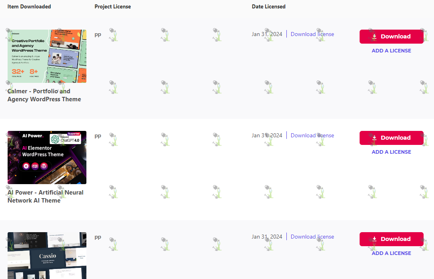Download license for the Cassio theme
The width and height of the screenshot is (434, 279).
pyautogui.click(x=312, y=237)
